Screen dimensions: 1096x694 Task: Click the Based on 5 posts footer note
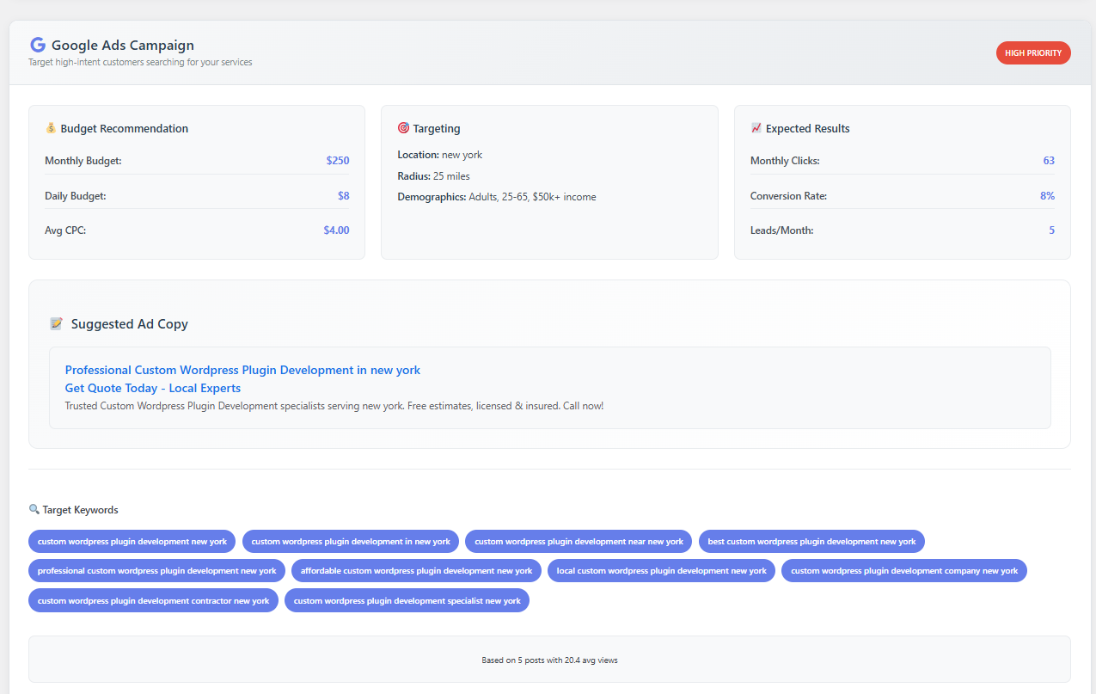(x=549, y=660)
